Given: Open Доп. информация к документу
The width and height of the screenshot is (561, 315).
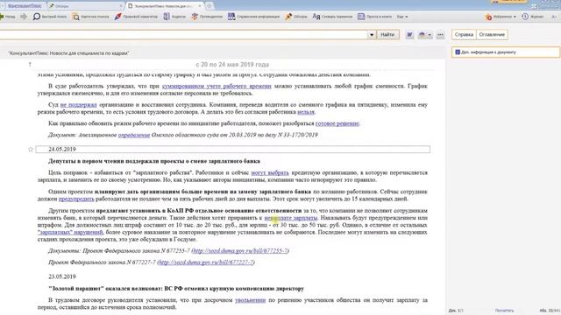Looking at the screenshot, I should (x=505, y=52).
